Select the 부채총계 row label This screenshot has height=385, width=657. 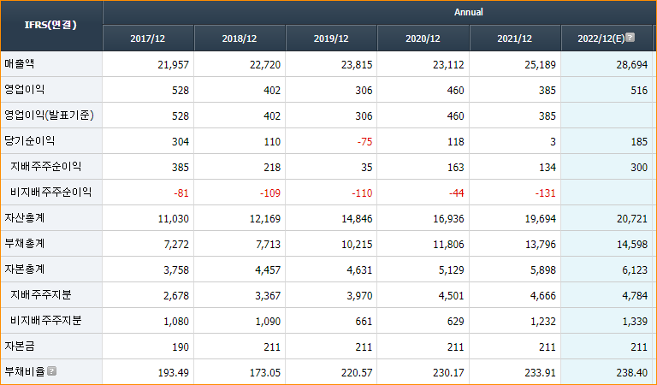[24, 243]
